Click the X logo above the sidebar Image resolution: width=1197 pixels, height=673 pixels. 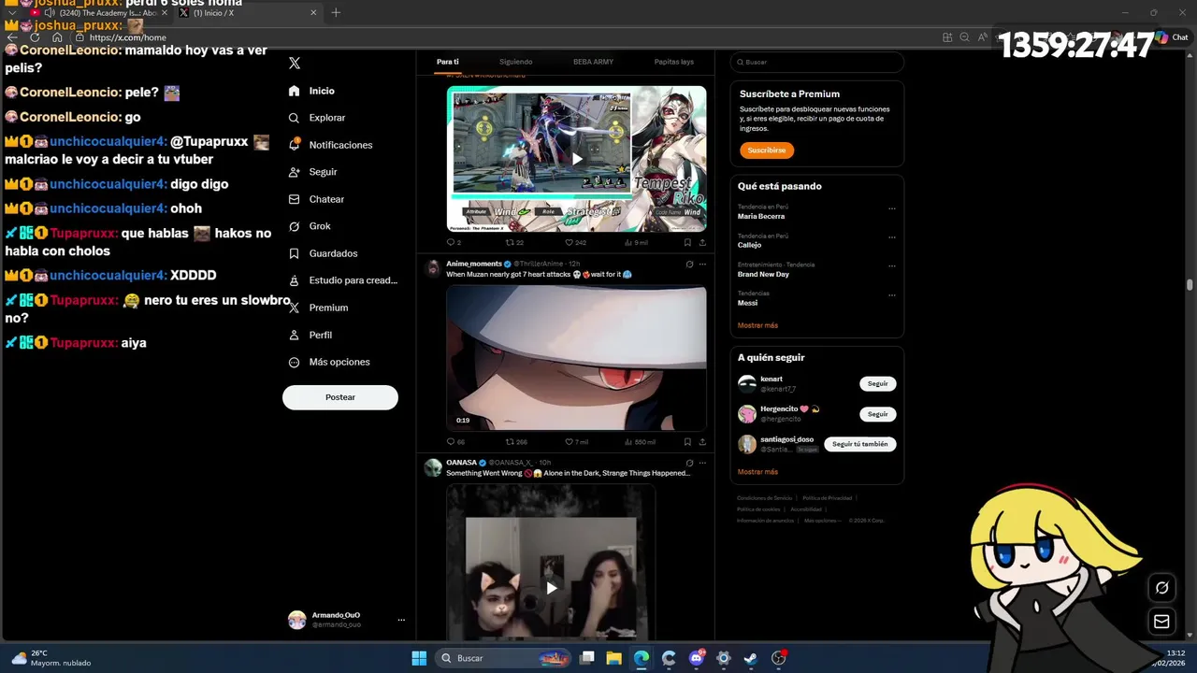pyautogui.click(x=295, y=63)
